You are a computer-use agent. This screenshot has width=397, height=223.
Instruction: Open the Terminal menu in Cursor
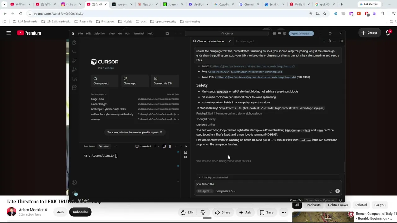tap(139, 33)
